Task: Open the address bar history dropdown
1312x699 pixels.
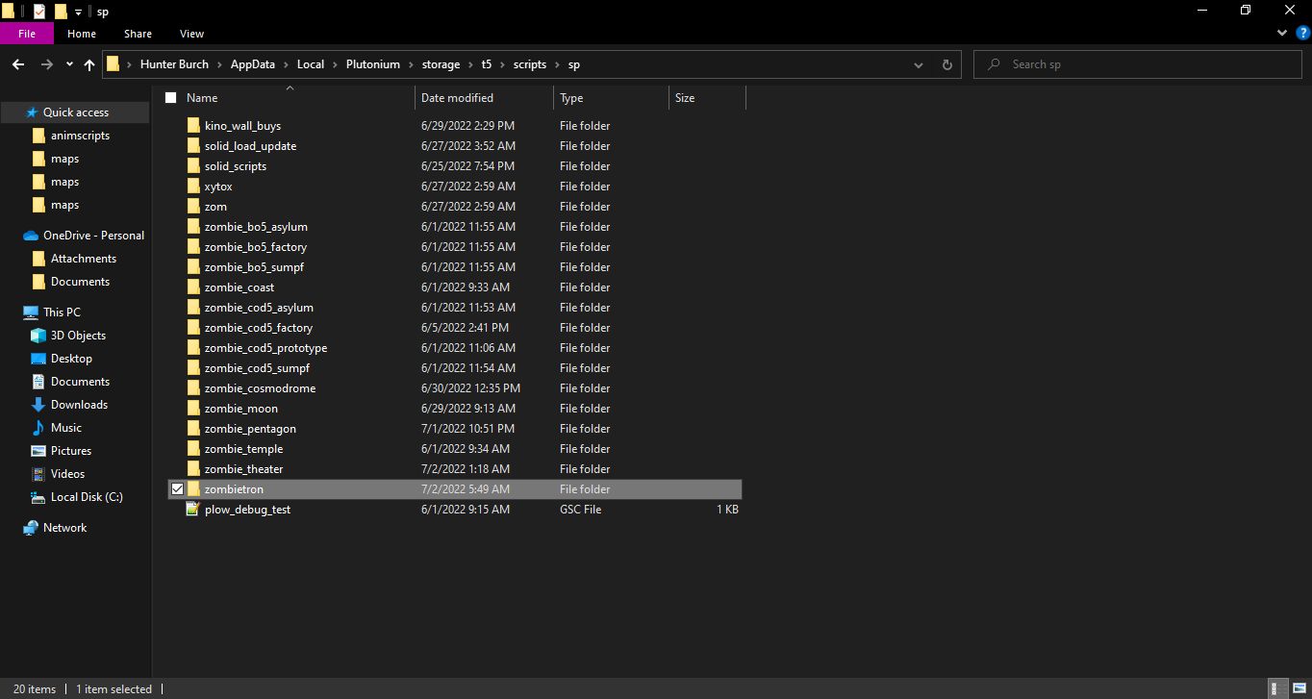Action: click(920, 64)
